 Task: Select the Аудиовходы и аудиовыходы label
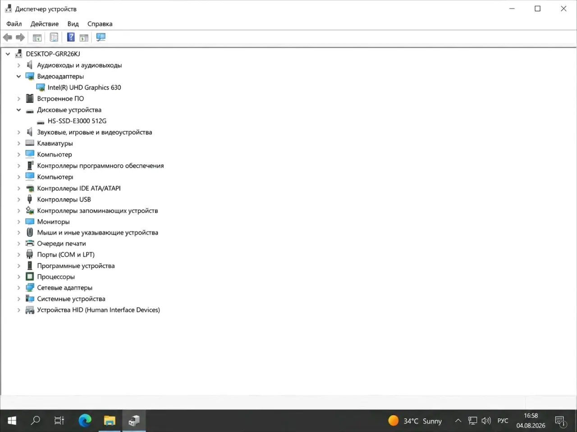[x=79, y=65]
